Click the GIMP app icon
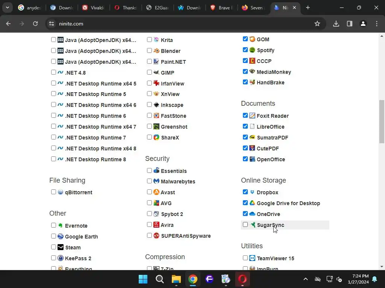 click(156, 72)
